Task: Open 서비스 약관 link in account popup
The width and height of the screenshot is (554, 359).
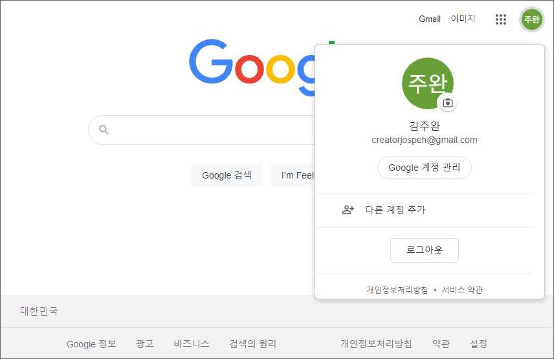Action: click(x=462, y=290)
